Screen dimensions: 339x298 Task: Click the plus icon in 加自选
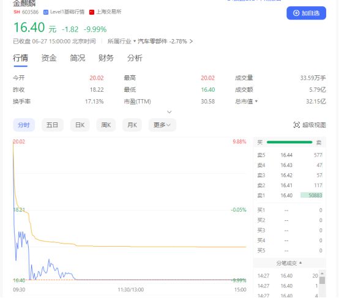point(296,13)
